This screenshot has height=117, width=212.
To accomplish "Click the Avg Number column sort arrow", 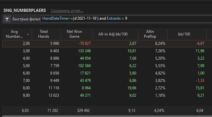I will (x=28, y=34).
